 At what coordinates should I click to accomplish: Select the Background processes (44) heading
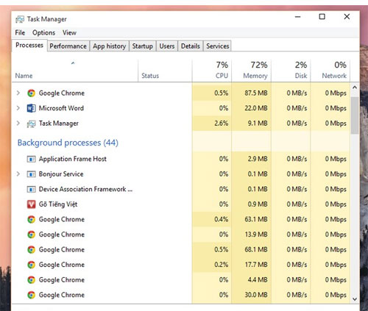tap(68, 143)
